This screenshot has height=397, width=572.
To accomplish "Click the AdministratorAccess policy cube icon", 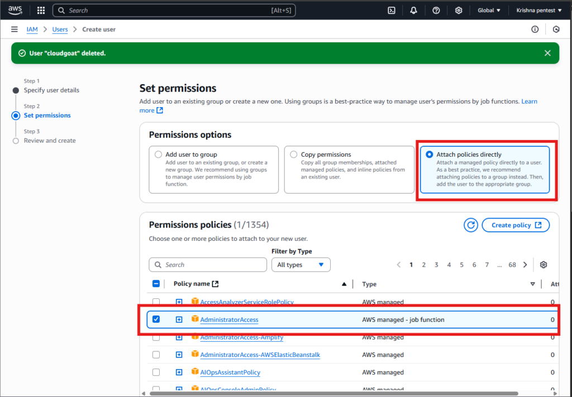I will [x=195, y=319].
